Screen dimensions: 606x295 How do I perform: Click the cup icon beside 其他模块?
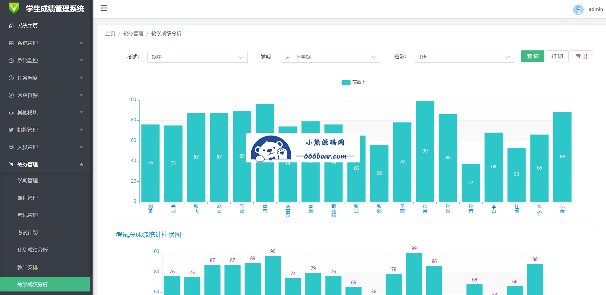pyautogui.click(x=11, y=112)
